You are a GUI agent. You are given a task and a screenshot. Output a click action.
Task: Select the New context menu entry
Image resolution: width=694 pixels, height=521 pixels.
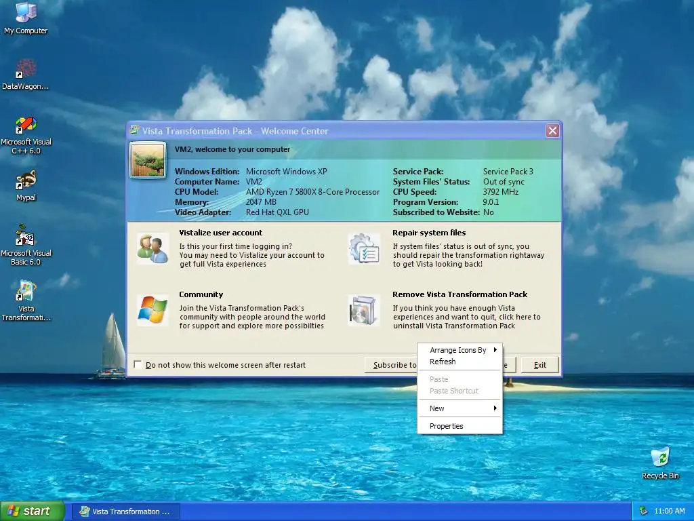tap(460, 408)
